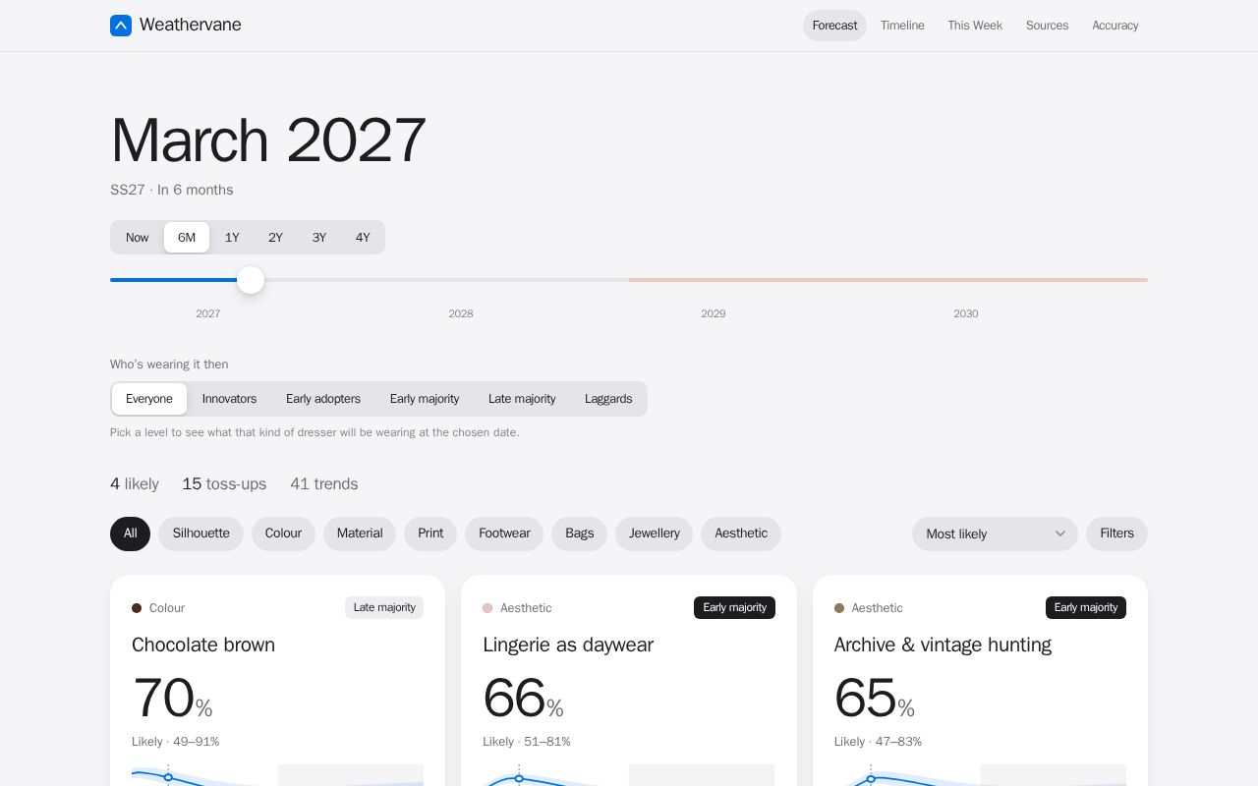Viewport: 1258px width, 786px height.
Task: Open the Archive & vintage hunting card
Action: click(x=980, y=680)
